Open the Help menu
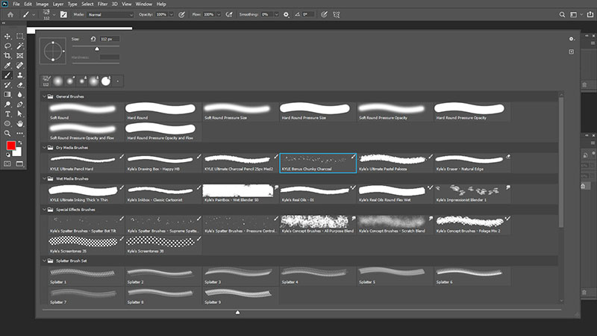This screenshot has height=336, width=597. (x=161, y=4)
